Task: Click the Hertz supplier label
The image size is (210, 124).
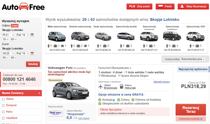Action: click(x=9, y=112)
